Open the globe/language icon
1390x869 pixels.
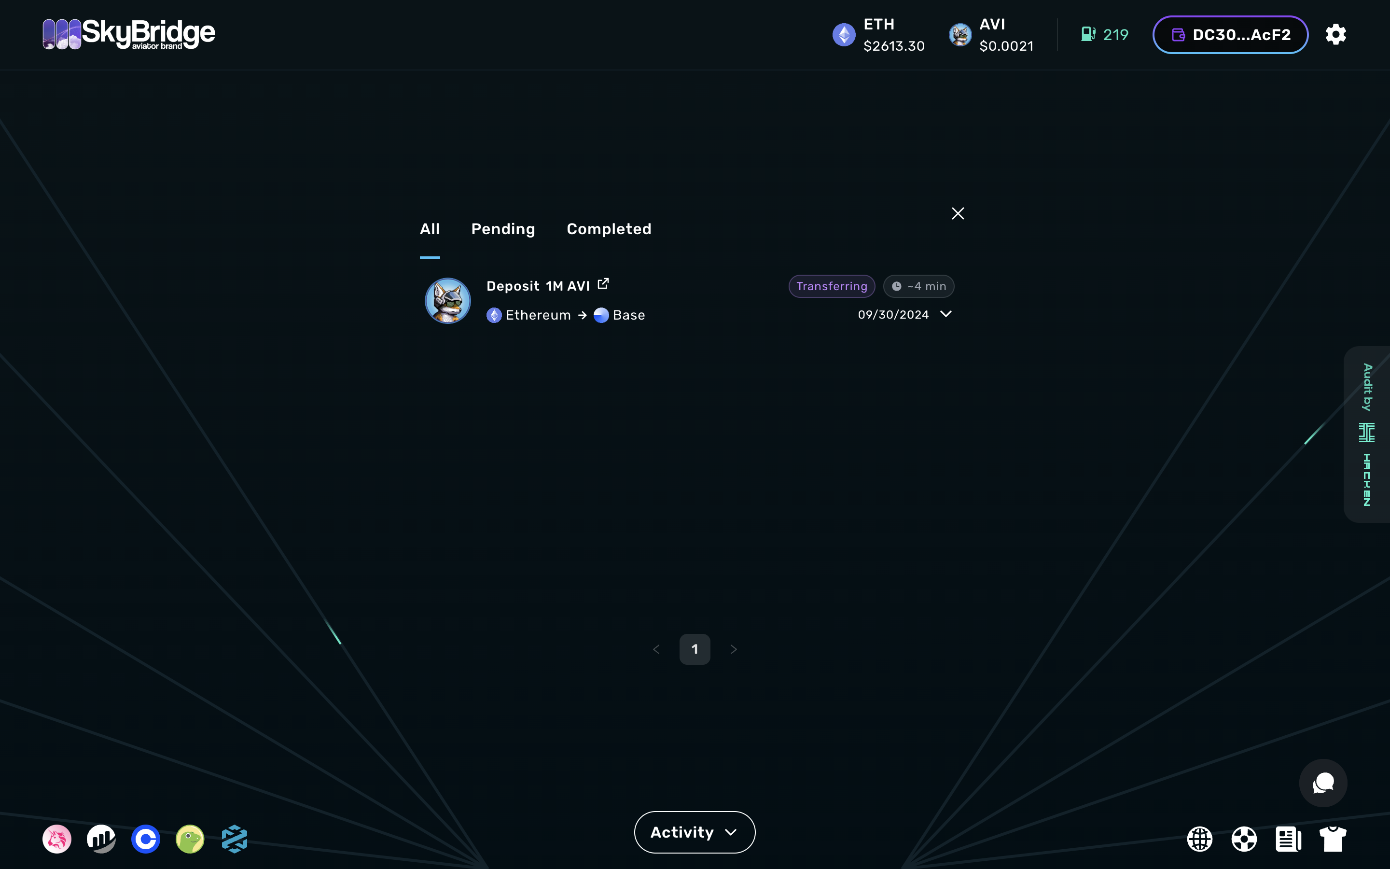point(1200,839)
